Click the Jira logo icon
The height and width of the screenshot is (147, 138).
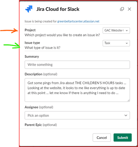[x=29, y=9]
